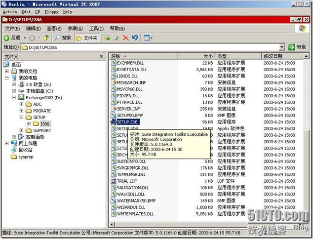Click file list scroll up arrow
Viewport: 313px width, 239px height.
pos(307,56)
